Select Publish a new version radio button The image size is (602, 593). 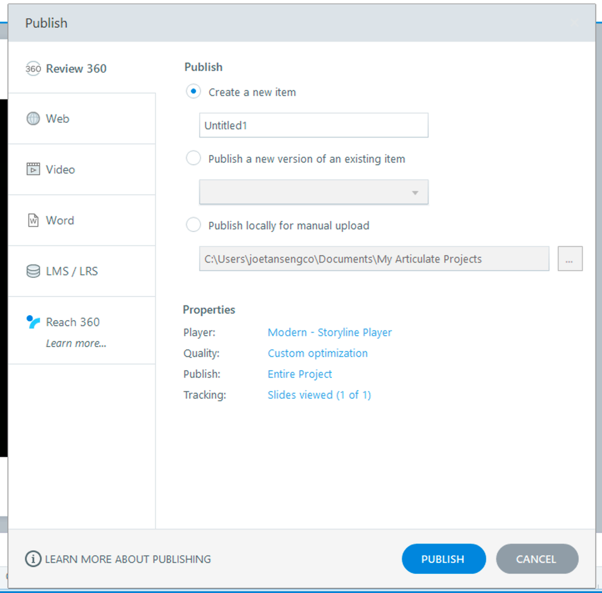(x=193, y=158)
